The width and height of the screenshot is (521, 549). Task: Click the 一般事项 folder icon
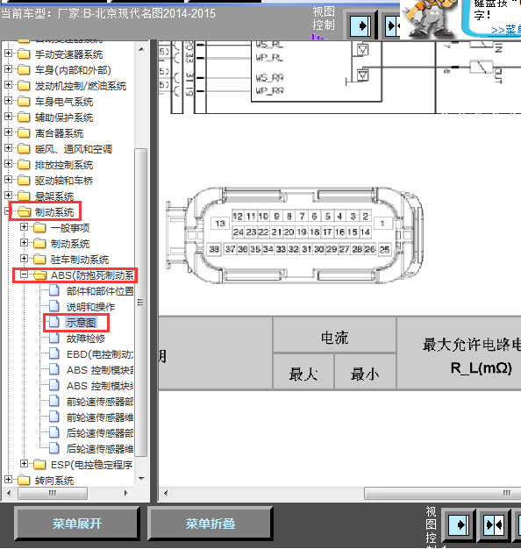39,228
